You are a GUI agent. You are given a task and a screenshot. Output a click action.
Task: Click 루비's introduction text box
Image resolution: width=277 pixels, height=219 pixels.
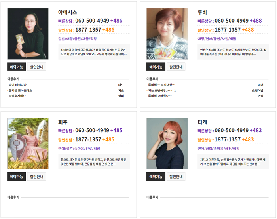(x=233, y=52)
